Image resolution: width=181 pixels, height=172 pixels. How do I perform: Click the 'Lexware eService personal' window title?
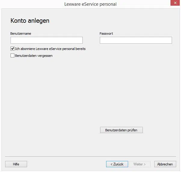coord(91,4)
